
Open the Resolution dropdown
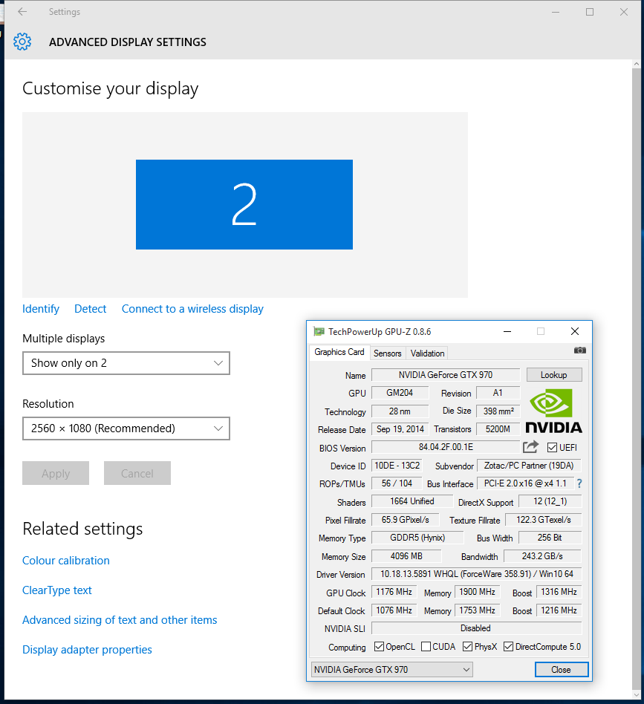click(x=126, y=428)
